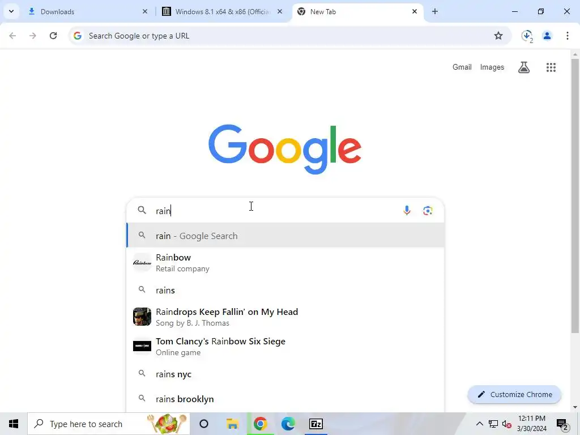Image resolution: width=580 pixels, height=435 pixels.
Task: Close the Windows 8.1 tab
Action: coord(280,11)
